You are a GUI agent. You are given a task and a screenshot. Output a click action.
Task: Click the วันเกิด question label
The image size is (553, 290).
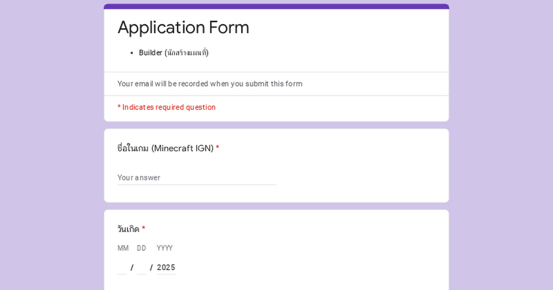point(131,229)
